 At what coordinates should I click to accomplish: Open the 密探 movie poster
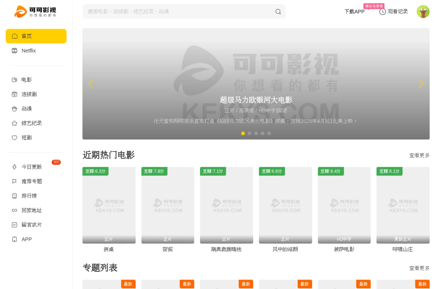pos(168,205)
